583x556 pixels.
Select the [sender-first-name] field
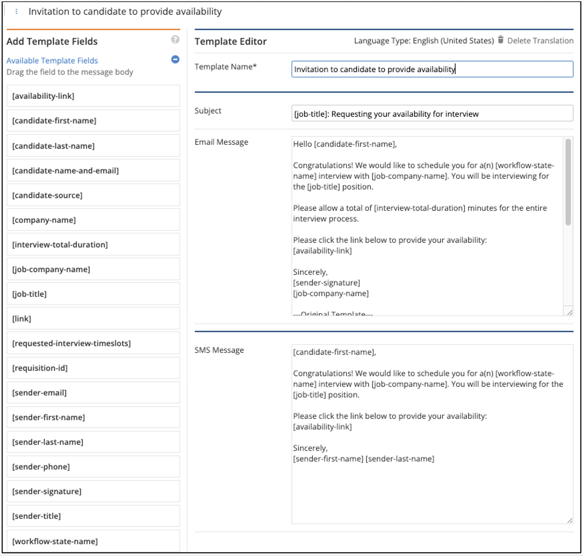click(93, 417)
